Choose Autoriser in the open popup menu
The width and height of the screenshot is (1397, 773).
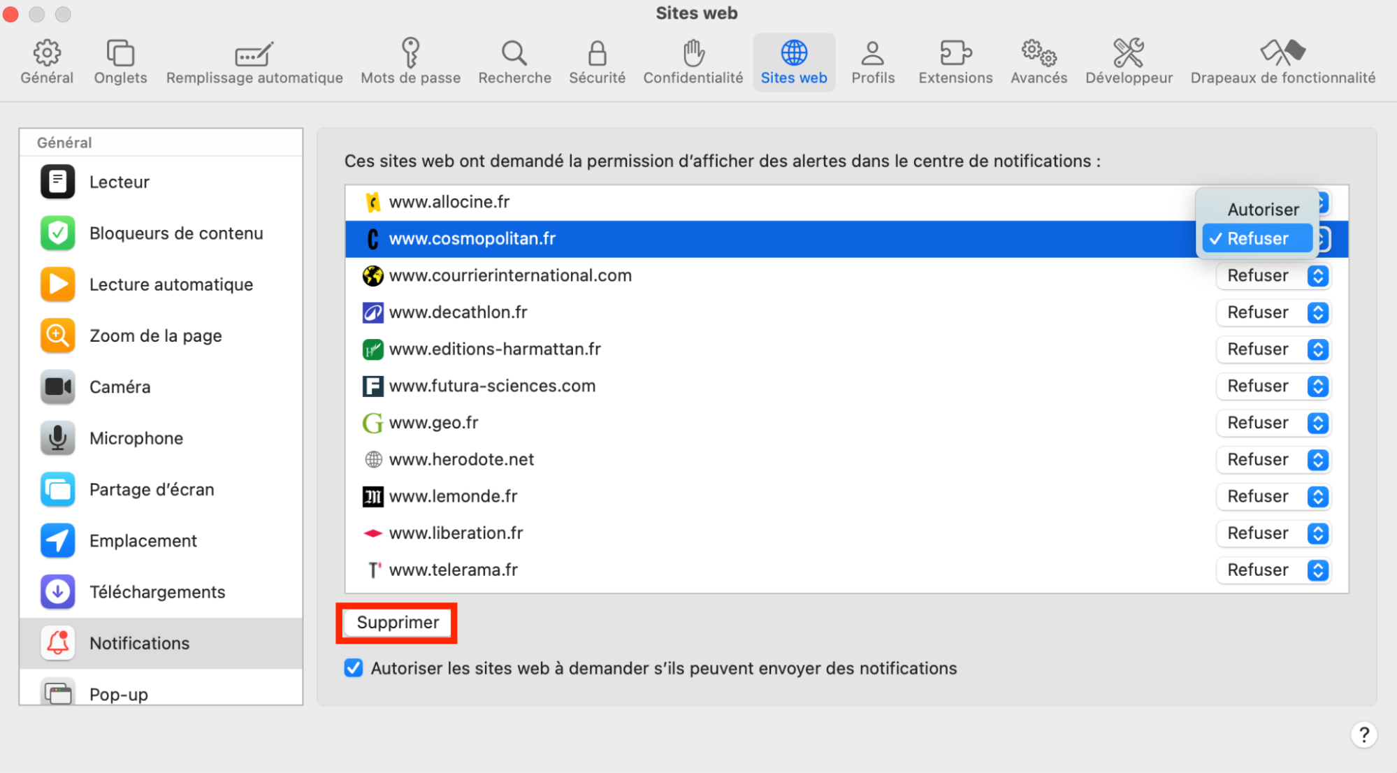click(x=1257, y=209)
